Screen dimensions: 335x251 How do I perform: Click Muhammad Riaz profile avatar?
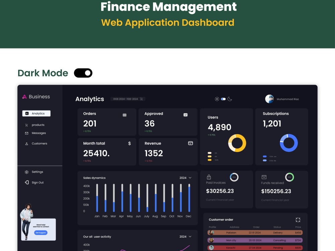pos(269,99)
